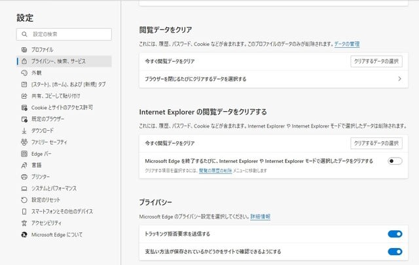Click the Microsoft Edge について logo icon
The image size is (419, 265).
click(24, 235)
